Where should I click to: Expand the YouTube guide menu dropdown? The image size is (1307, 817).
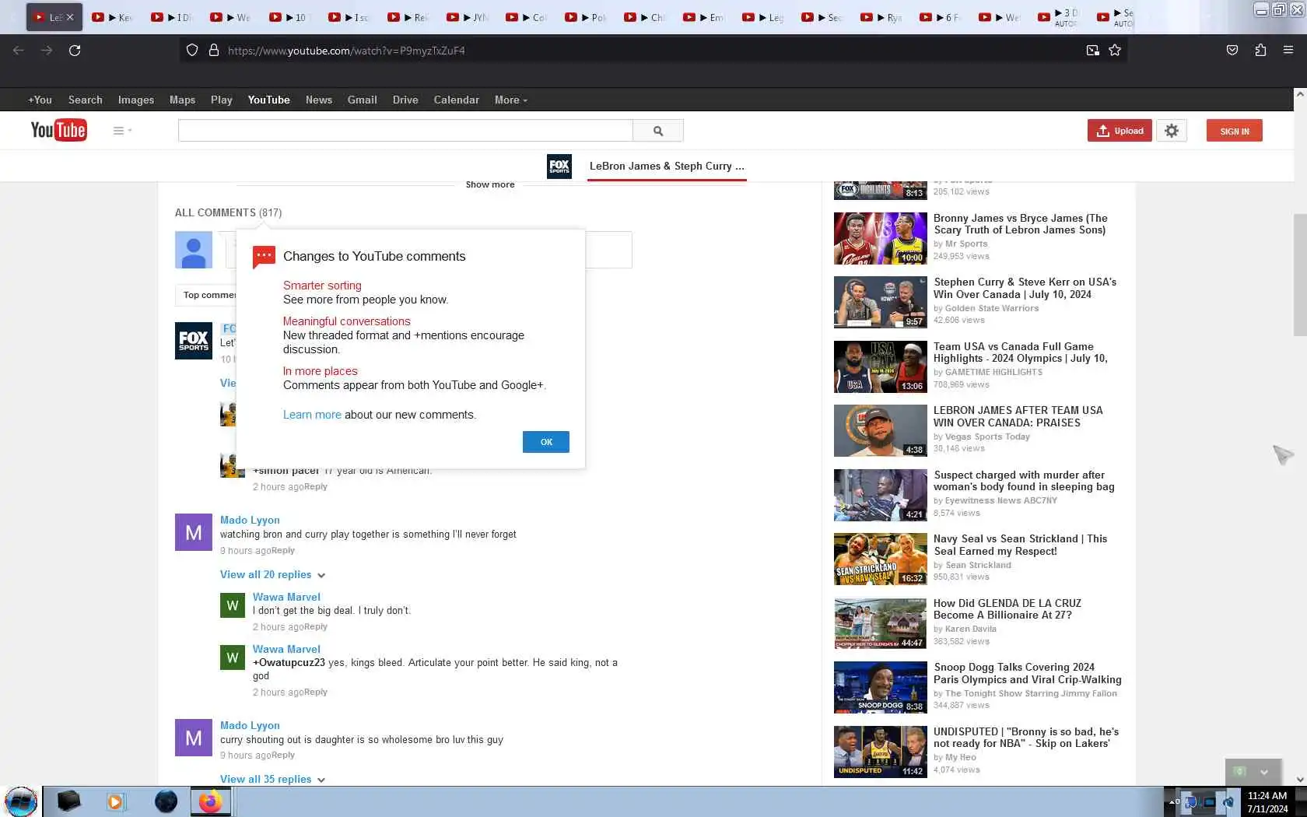122,131
